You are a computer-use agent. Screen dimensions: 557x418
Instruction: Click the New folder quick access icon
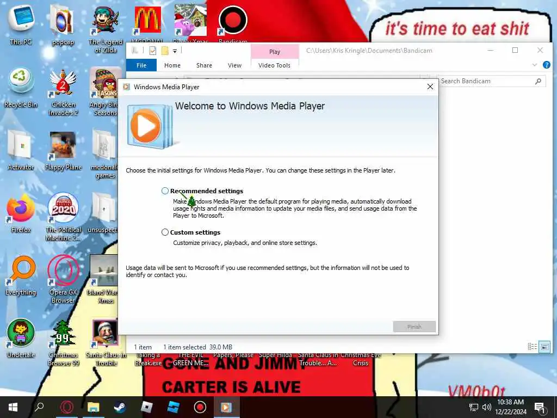pyautogui.click(x=165, y=51)
